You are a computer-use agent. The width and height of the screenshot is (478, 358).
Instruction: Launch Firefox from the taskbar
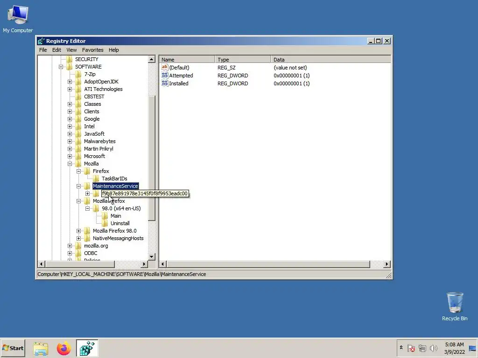pyautogui.click(x=63, y=348)
